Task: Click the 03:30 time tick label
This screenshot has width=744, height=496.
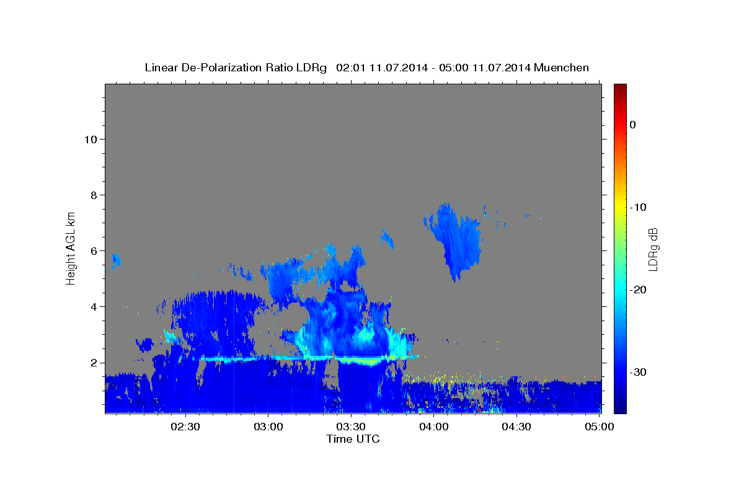Action: (351, 427)
